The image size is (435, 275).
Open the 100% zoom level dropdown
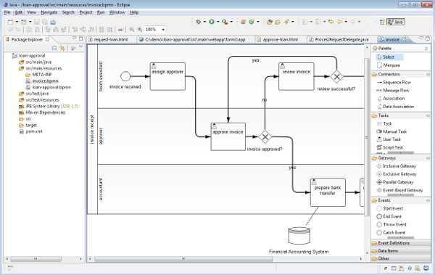163,30
